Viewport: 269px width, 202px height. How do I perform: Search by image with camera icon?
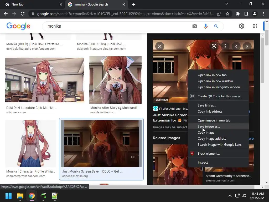click(x=195, y=26)
